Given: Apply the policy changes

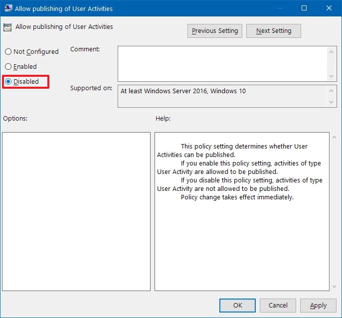Looking at the screenshot, I should pos(318,306).
